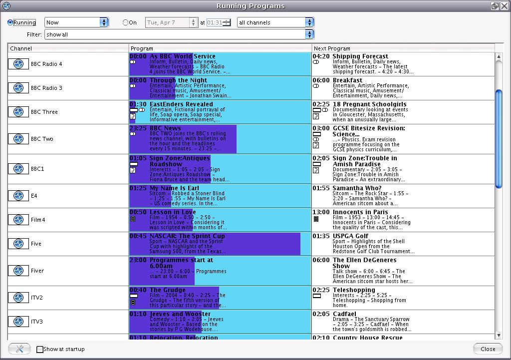Click the ITV3 channel logo icon

pos(18,322)
